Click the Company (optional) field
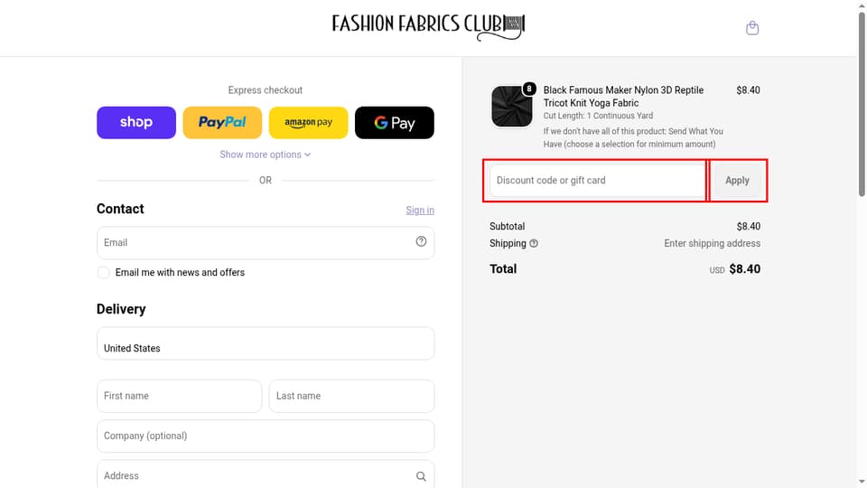This screenshot has height=488, width=867. (266, 436)
